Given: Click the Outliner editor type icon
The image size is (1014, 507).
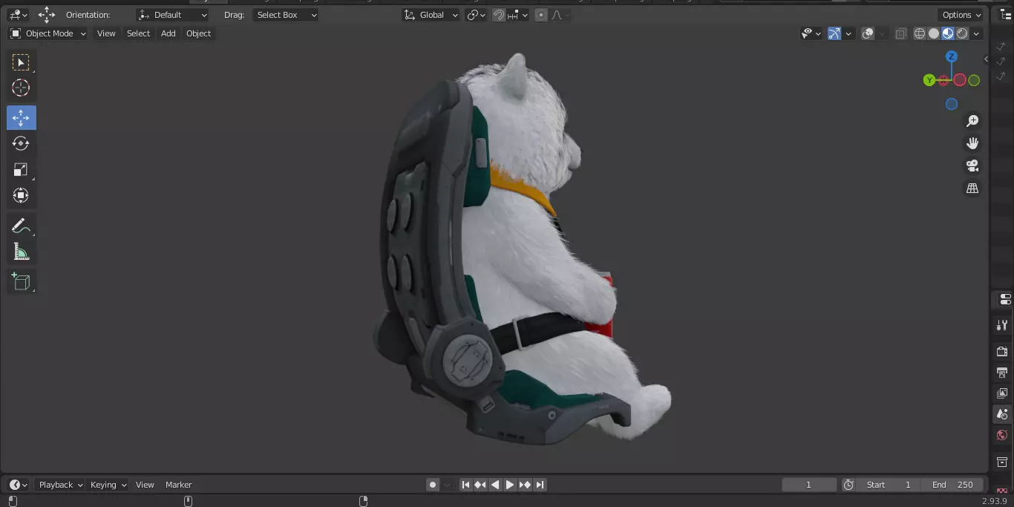Looking at the screenshot, I should tap(1006, 15).
